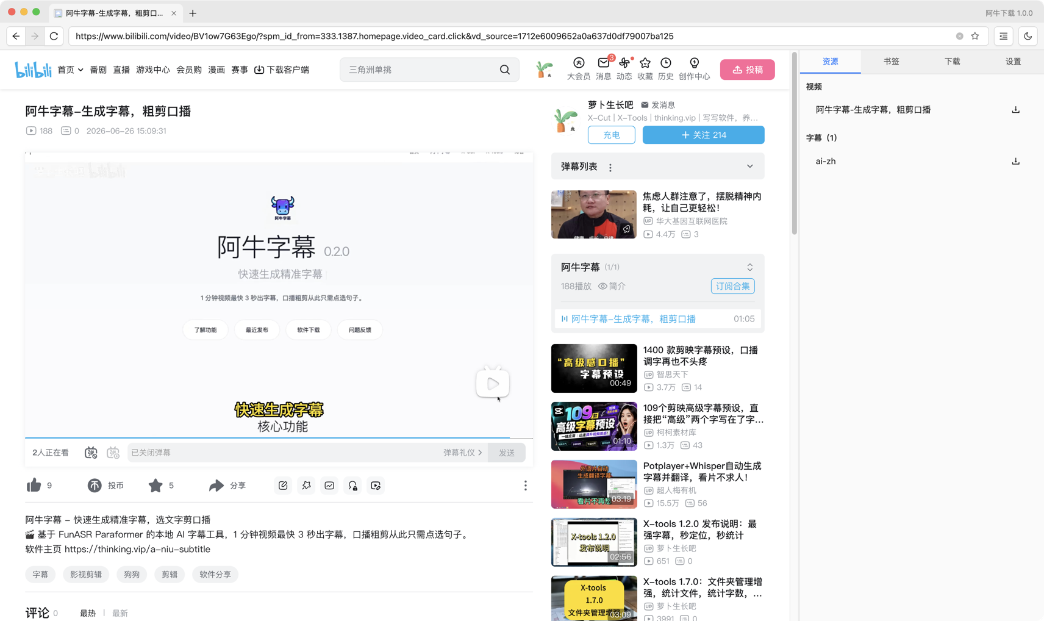Download the ai-zh subtitle
The width and height of the screenshot is (1044, 621).
(1016, 161)
